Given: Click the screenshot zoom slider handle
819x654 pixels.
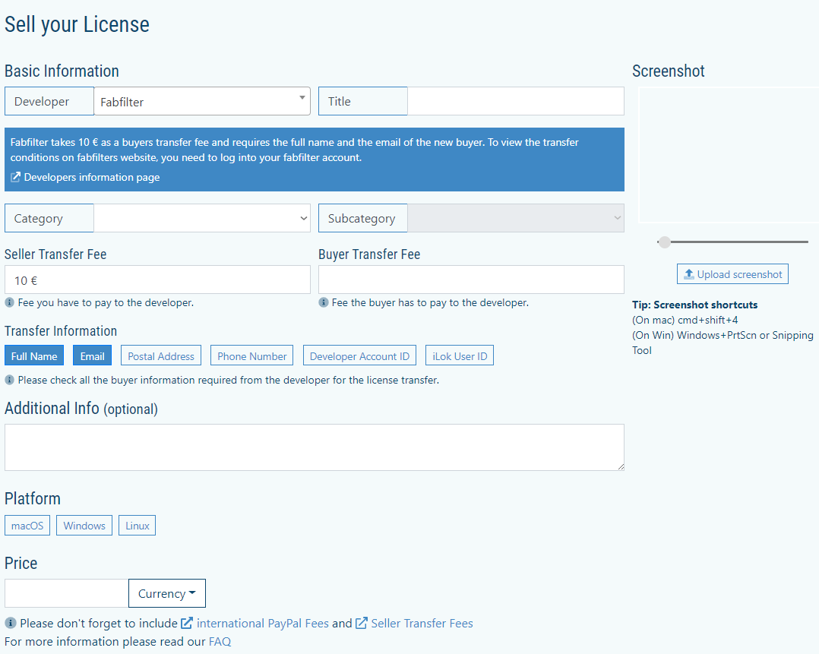Looking at the screenshot, I should point(664,242).
